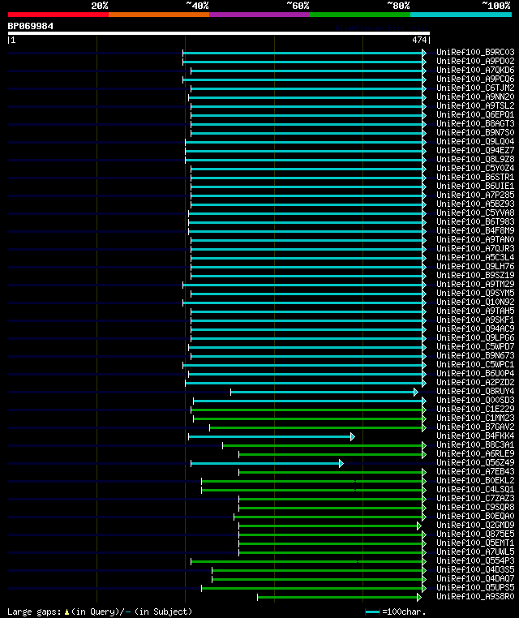This screenshot has height=618, width=519.
Task: Select the UniRef100_Q9LH76 label
Action: click(x=475, y=267)
